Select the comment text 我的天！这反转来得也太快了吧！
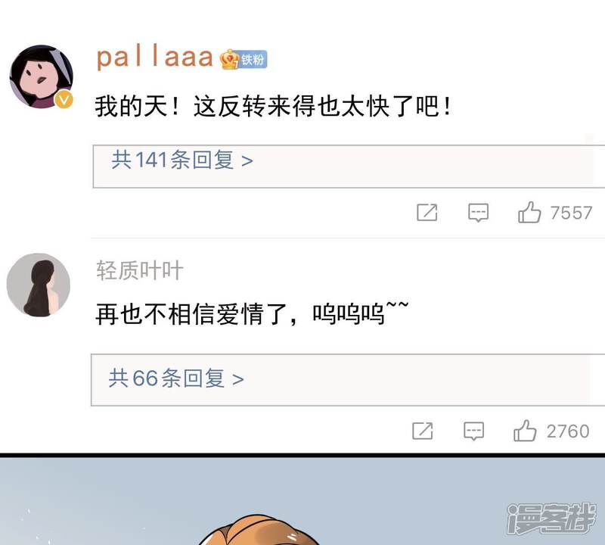The image size is (605, 545). [x=273, y=106]
